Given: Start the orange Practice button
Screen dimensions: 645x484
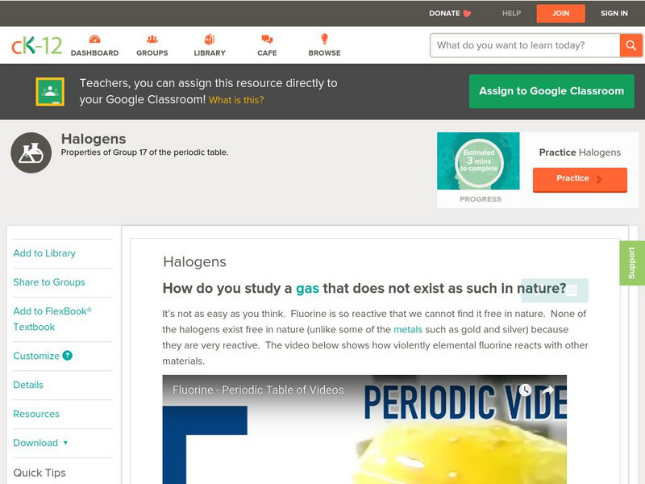Looking at the screenshot, I should 580,179.
